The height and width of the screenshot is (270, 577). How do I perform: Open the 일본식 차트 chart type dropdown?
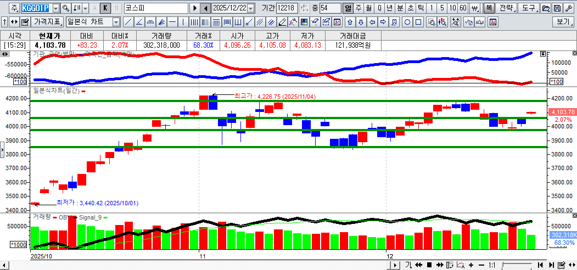[116, 22]
